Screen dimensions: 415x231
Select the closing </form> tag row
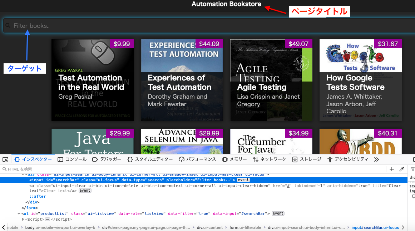click(x=30, y=208)
